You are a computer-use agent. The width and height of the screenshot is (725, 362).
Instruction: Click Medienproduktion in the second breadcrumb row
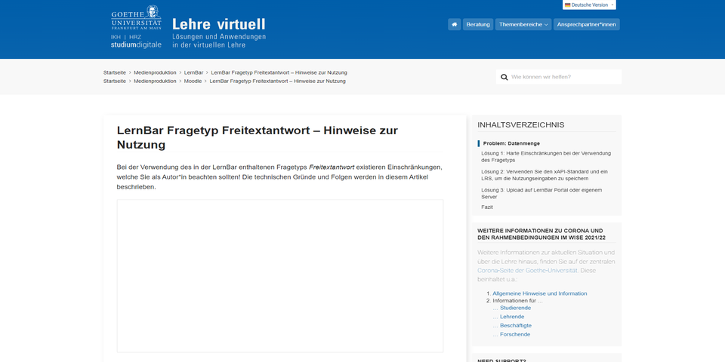tap(155, 81)
